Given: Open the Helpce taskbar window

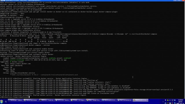Looking at the screenshot, I should tap(78, 100).
